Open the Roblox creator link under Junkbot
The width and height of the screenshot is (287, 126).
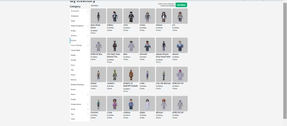pos(111,86)
